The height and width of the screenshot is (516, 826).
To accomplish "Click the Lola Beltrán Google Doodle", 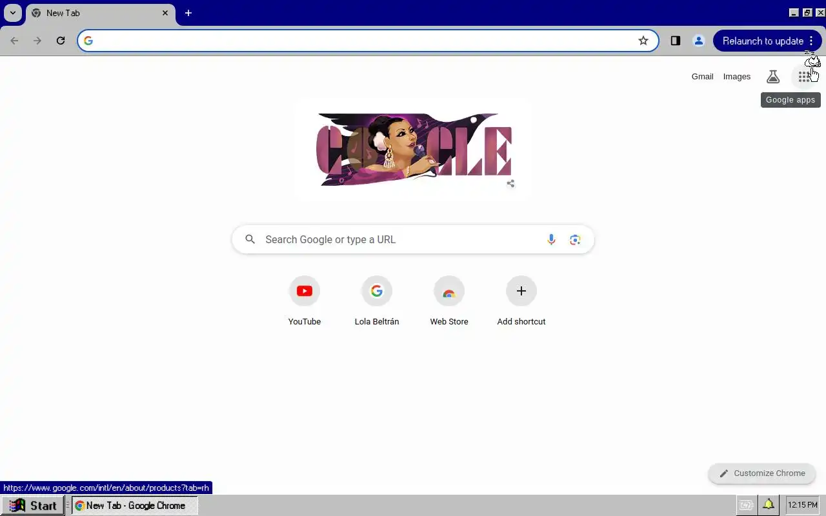I will [414, 150].
